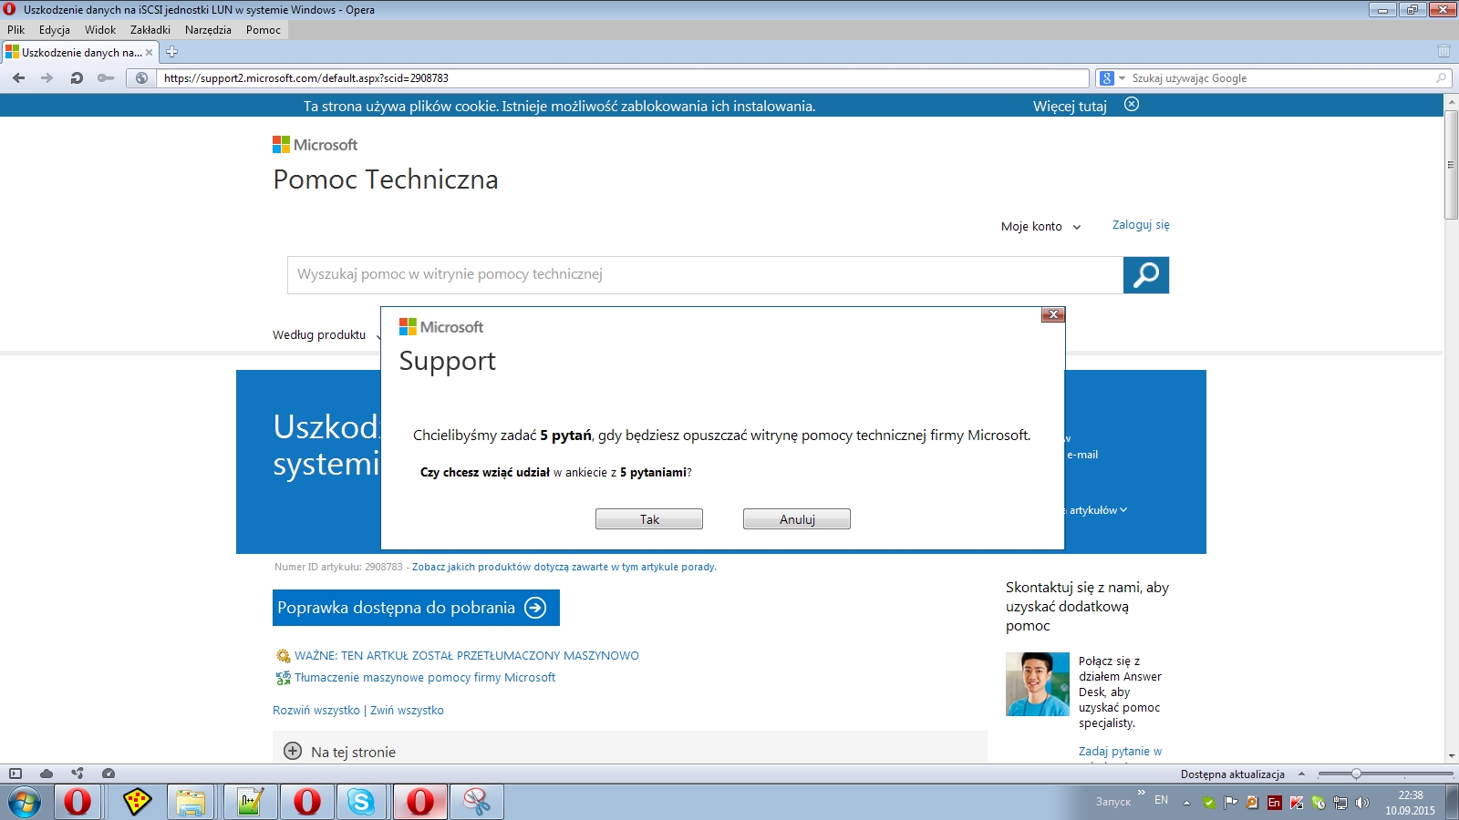Reload the page with the refresh icon
This screenshot has height=820, width=1459.
click(77, 78)
